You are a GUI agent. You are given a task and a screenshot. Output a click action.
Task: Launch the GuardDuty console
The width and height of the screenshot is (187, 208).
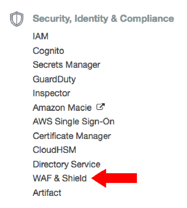pos(54,79)
